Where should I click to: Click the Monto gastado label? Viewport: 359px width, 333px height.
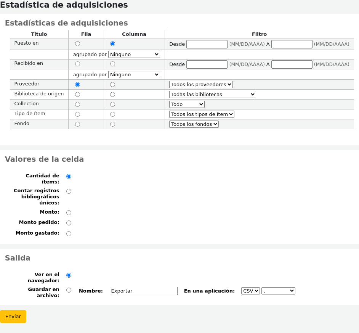pos(37,233)
